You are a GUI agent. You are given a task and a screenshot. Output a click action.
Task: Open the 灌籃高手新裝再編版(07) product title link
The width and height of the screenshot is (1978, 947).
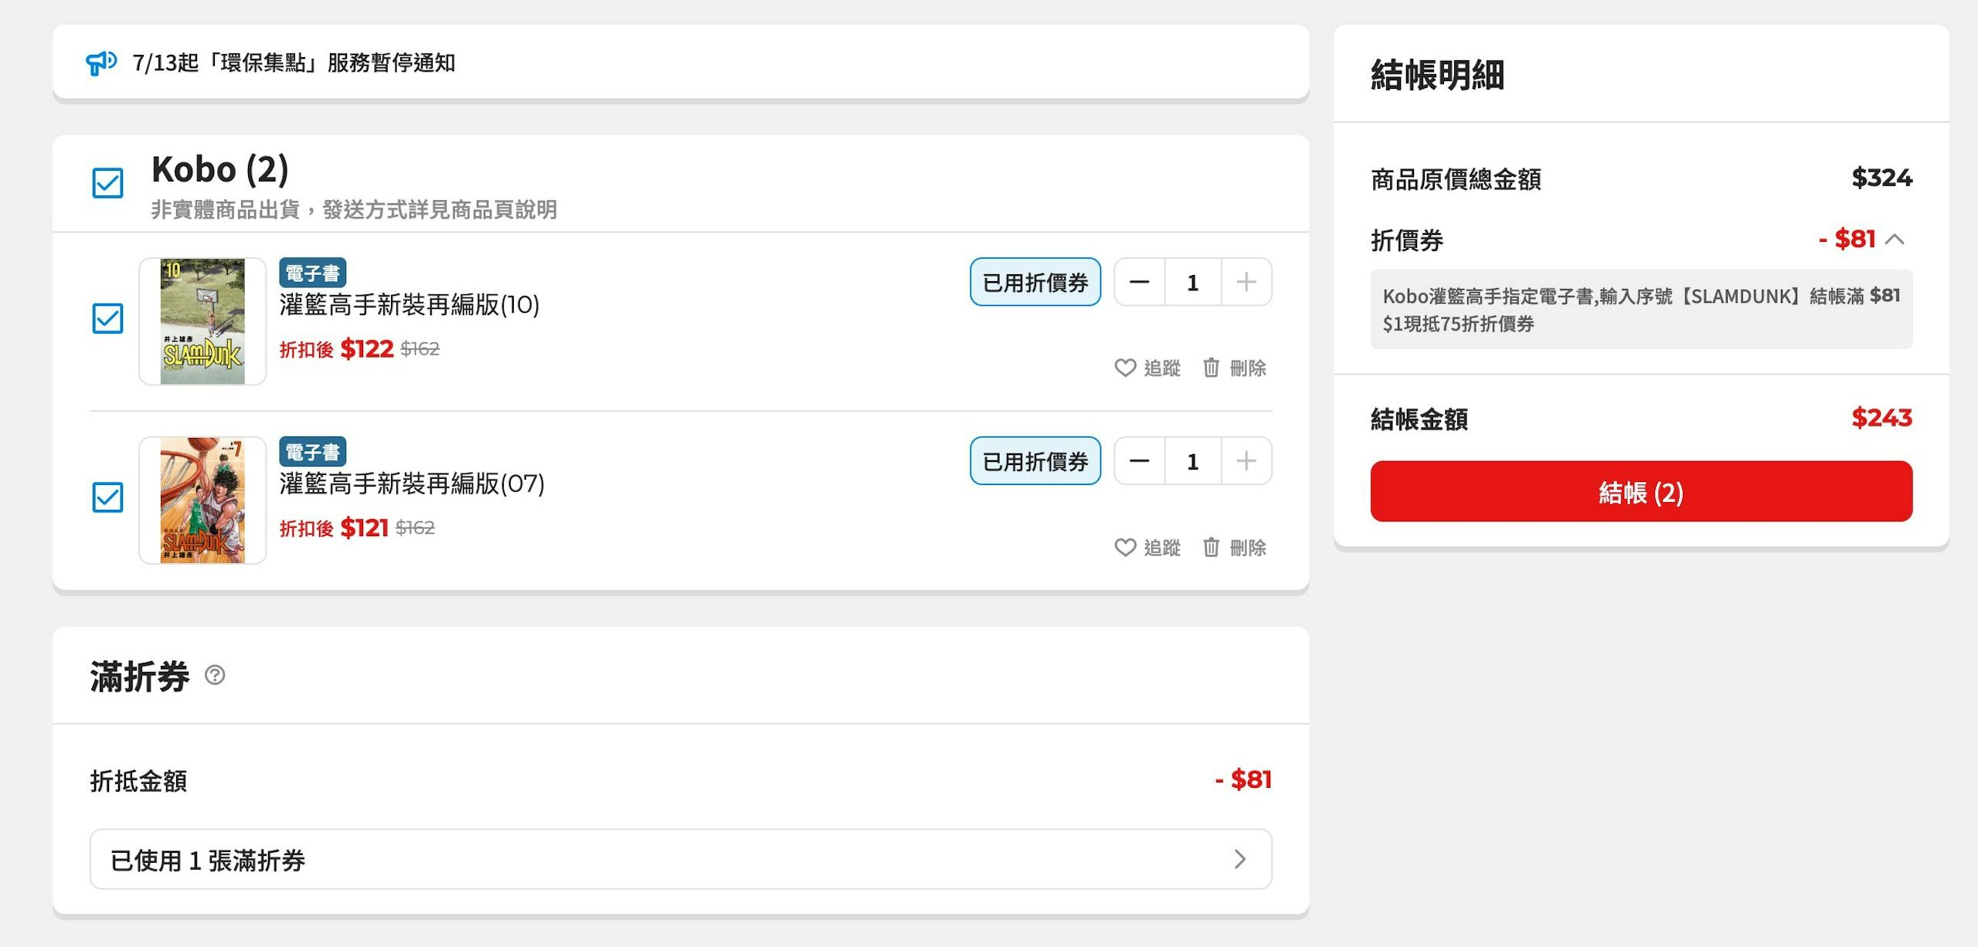(x=412, y=484)
